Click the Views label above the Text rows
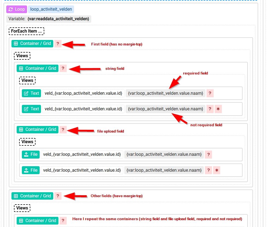The image size is (268, 227). pyautogui.click(x=27, y=81)
